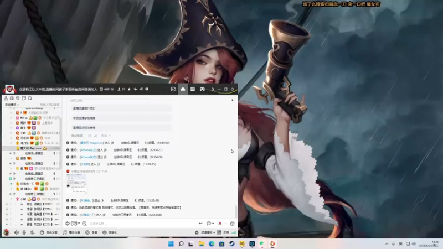Open user link 魔女司 Magicoco in notification
Screen dimensions: 443x249
click(x=91, y=143)
